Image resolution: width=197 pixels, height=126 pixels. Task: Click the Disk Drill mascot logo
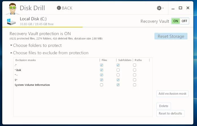12,8
